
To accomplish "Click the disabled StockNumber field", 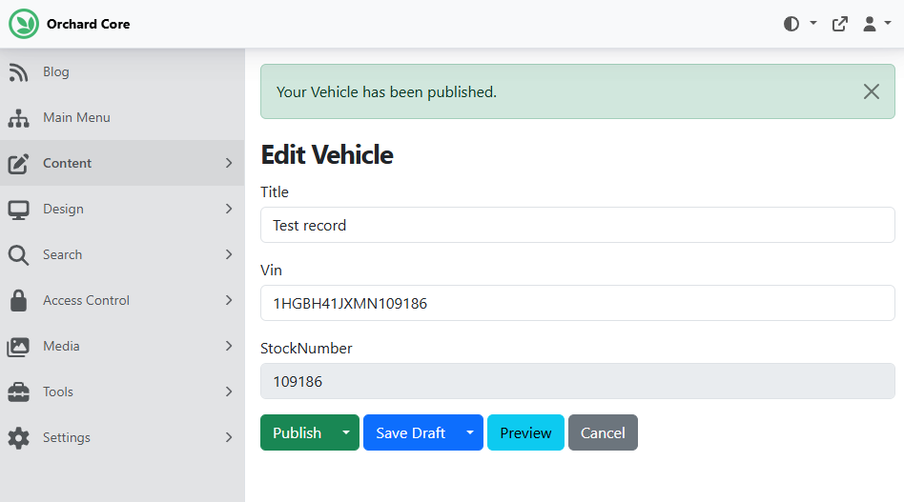I will (577, 381).
